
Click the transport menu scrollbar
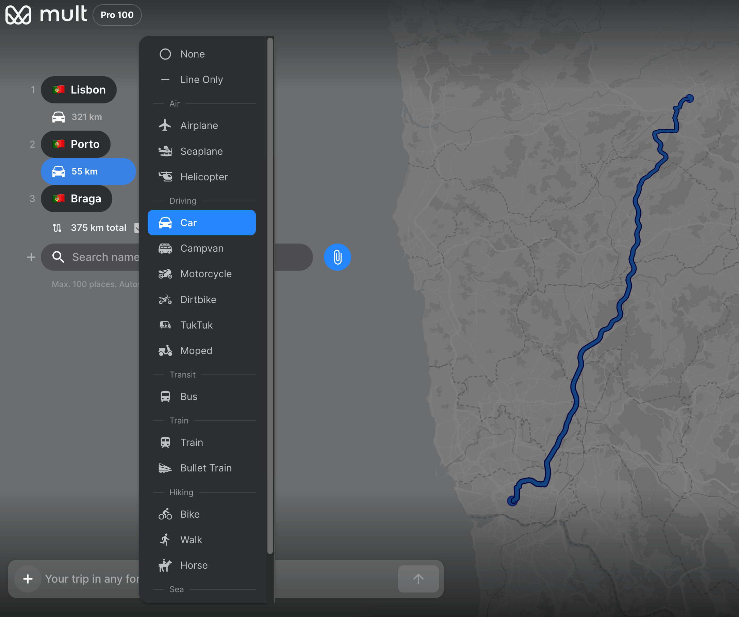coord(270,296)
